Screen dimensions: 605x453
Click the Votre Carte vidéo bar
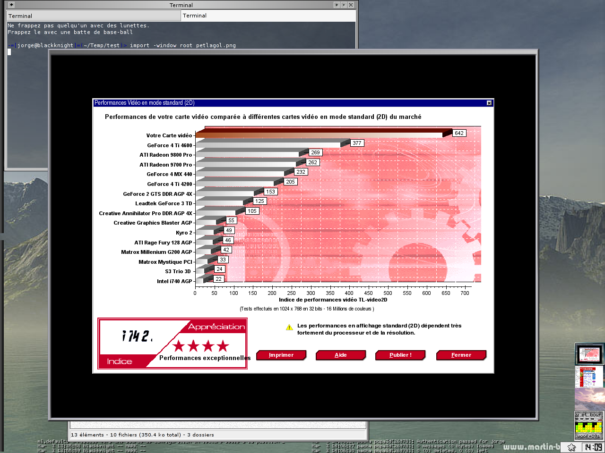(323, 133)
